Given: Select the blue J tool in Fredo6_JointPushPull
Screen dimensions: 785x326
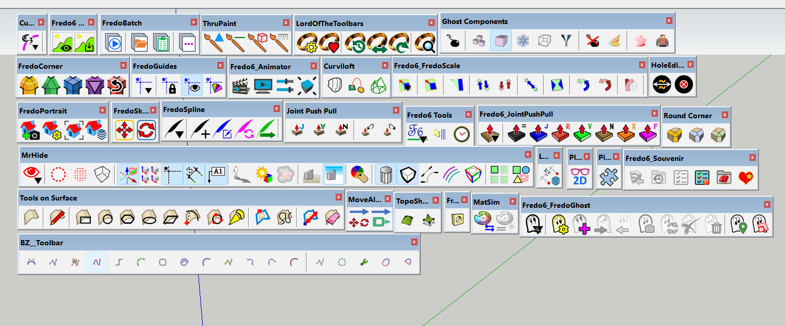Looking at the screenshot, I should (x=538, y=134).
